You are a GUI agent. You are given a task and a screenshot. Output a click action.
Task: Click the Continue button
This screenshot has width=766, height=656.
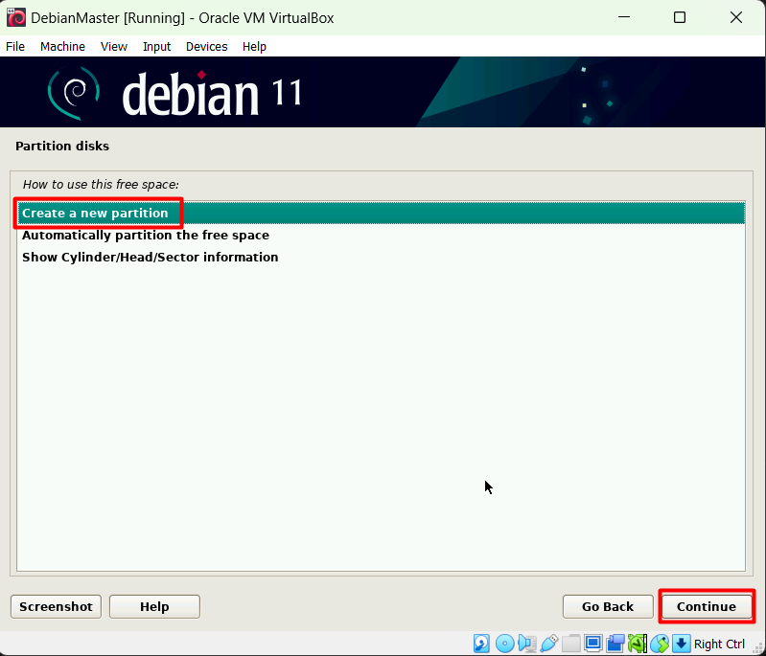(x=707, y=606)
